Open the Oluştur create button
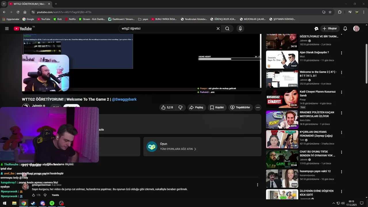Screen dimensions: 368x207 (x=330, y=28)
